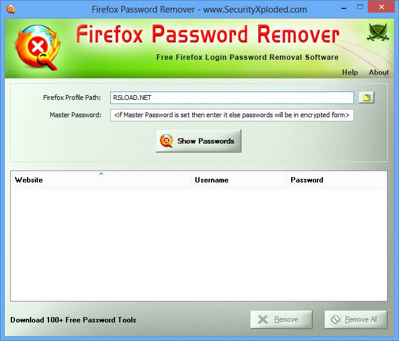The width and height of the screenshot is (399, 341).
Task: Click the Remove All button label
Action: [x=361, y=319]
